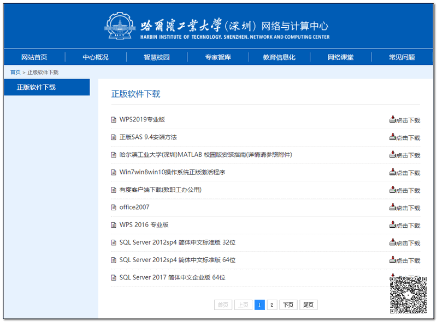Click document icon beside Win7win8win10激活程序

tap(114, 172)
